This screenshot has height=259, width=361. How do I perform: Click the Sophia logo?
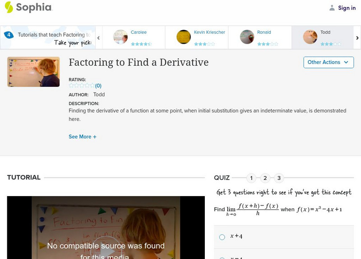28,7
